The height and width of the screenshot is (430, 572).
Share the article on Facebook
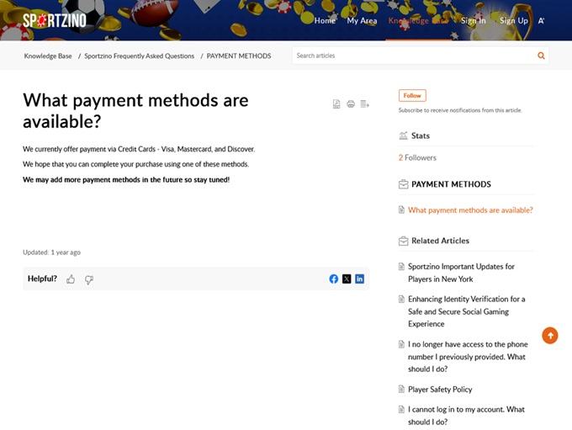pos(334,279)
